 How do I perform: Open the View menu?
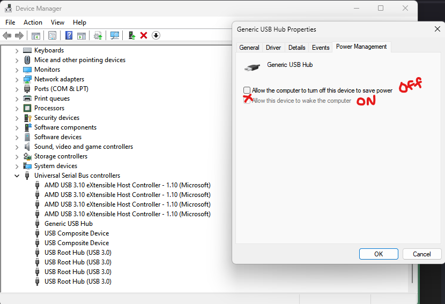pyautogui.click(x=57, y=22)
